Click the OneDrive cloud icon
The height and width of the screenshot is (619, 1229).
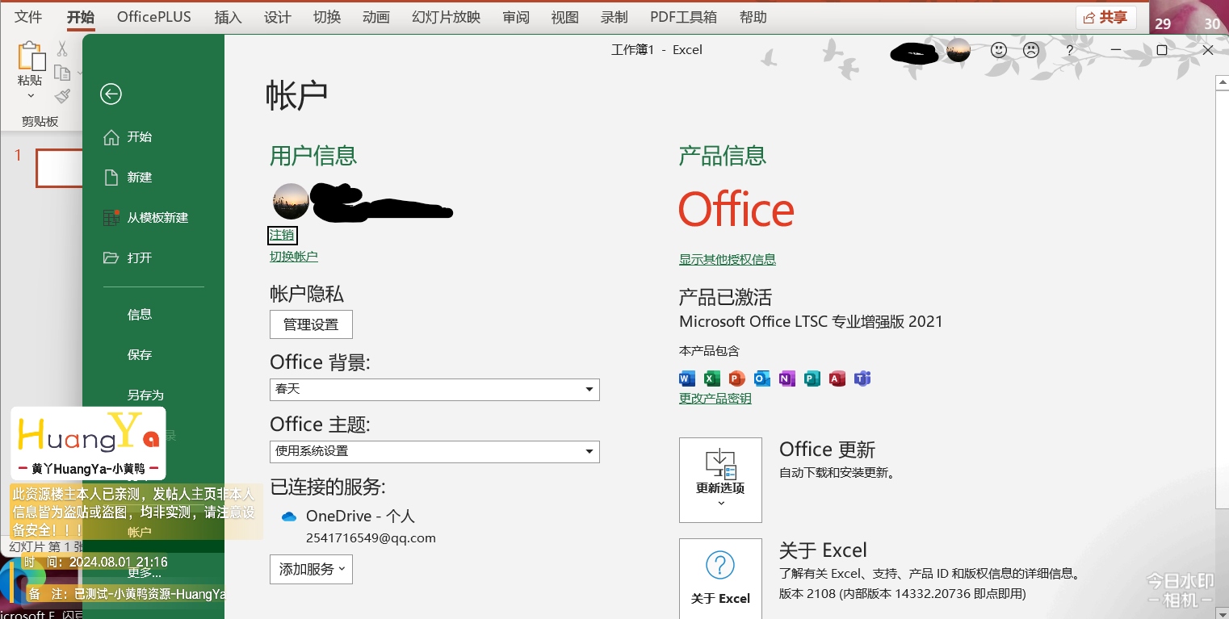tap(289, 517)
